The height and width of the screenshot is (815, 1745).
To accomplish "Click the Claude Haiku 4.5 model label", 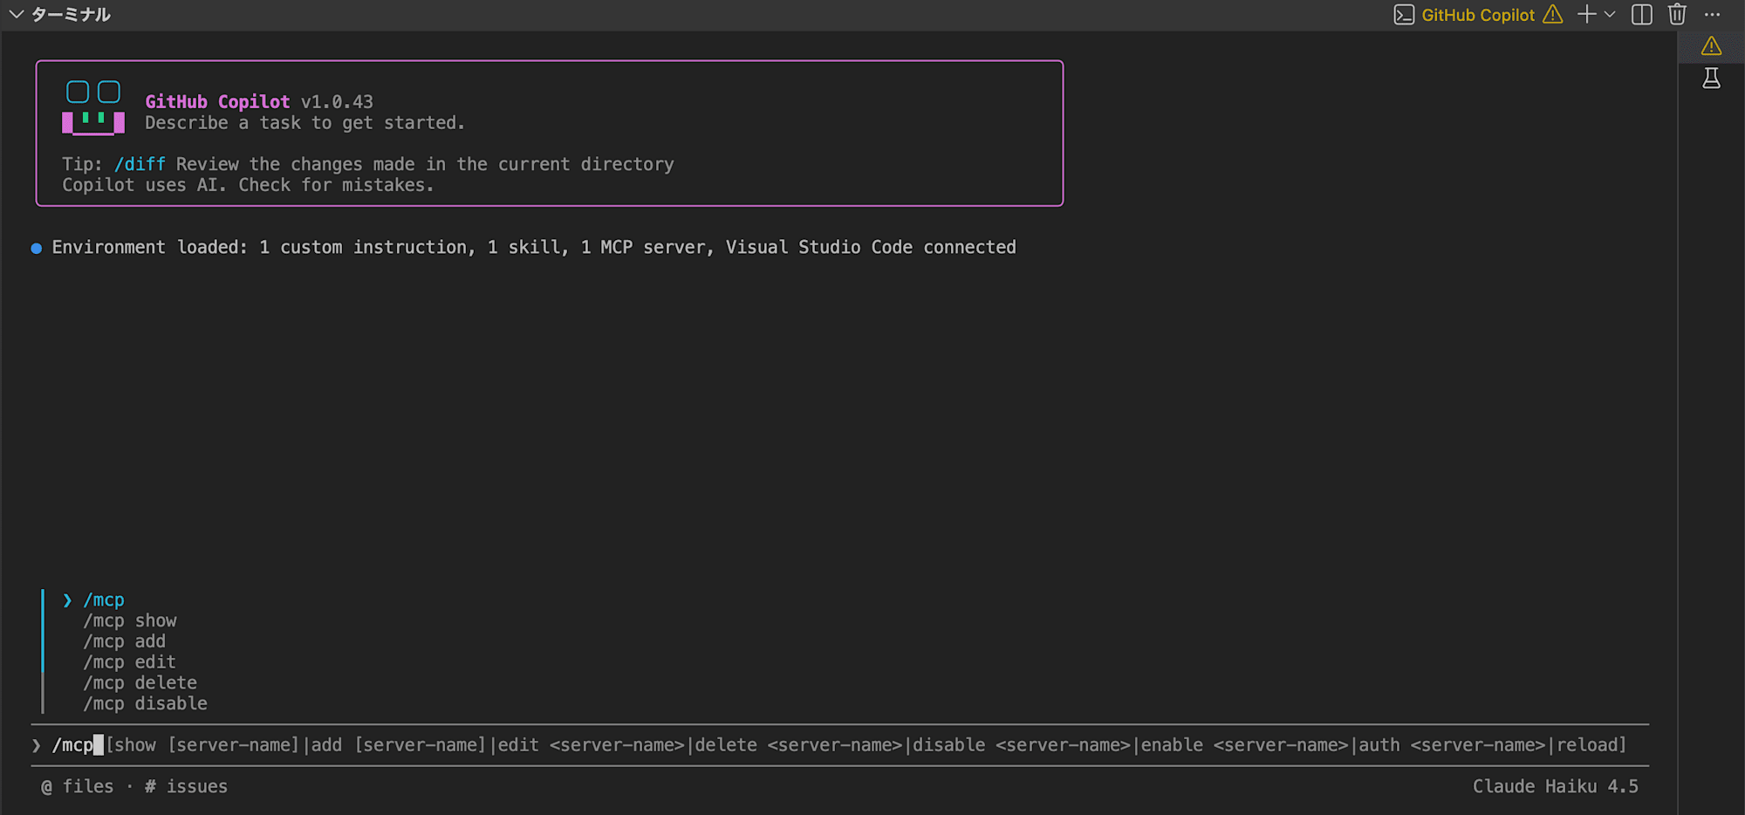I will click(1556, 786).
